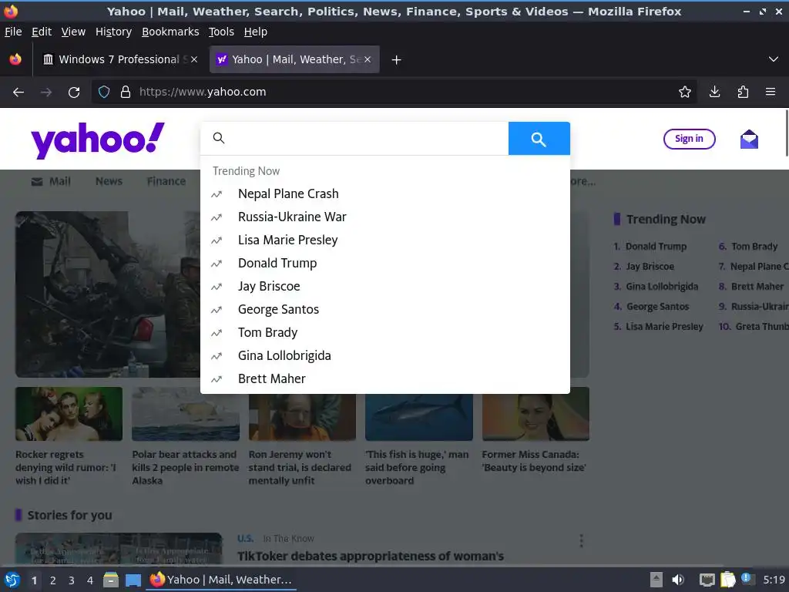Select Gina Lollobrigida suggestion in dropdown
This screenshot has width=789, height=592.
(385, 356)
